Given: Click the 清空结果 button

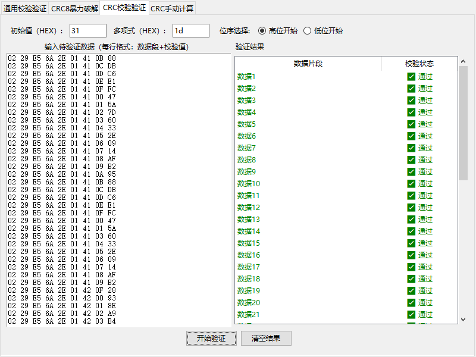Looking at the screenshot, I should [x=266, y=338].
